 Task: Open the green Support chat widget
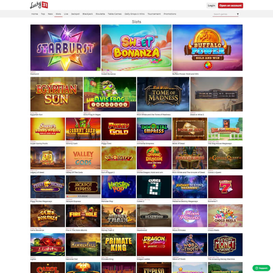pos(261,268)
